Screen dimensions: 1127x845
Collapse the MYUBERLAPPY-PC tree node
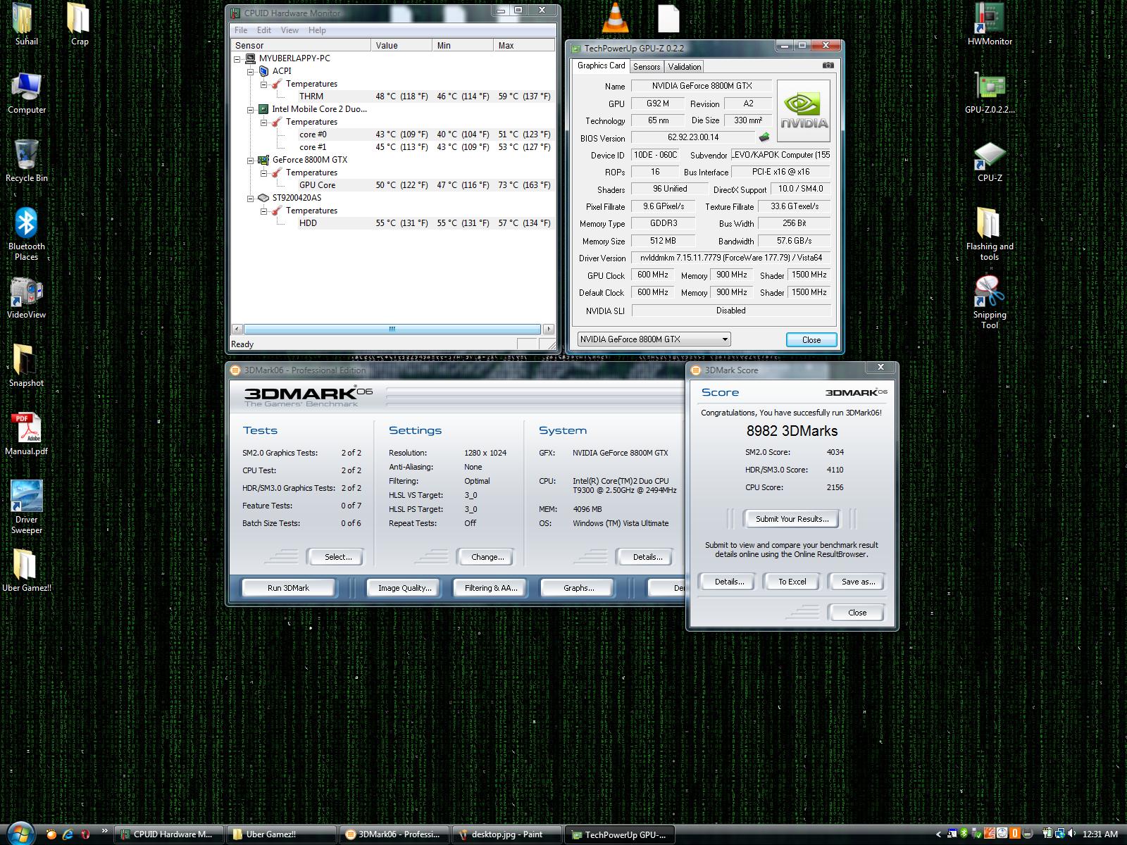(237, 59)
